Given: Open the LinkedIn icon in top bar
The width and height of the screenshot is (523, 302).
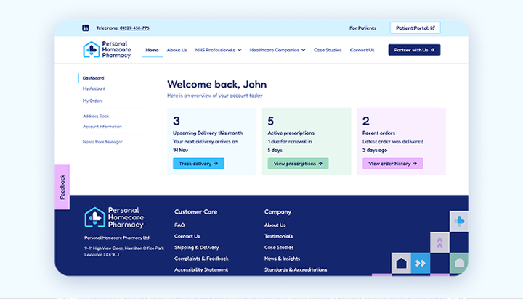Looking at the screenshot, I should [86, 28].
